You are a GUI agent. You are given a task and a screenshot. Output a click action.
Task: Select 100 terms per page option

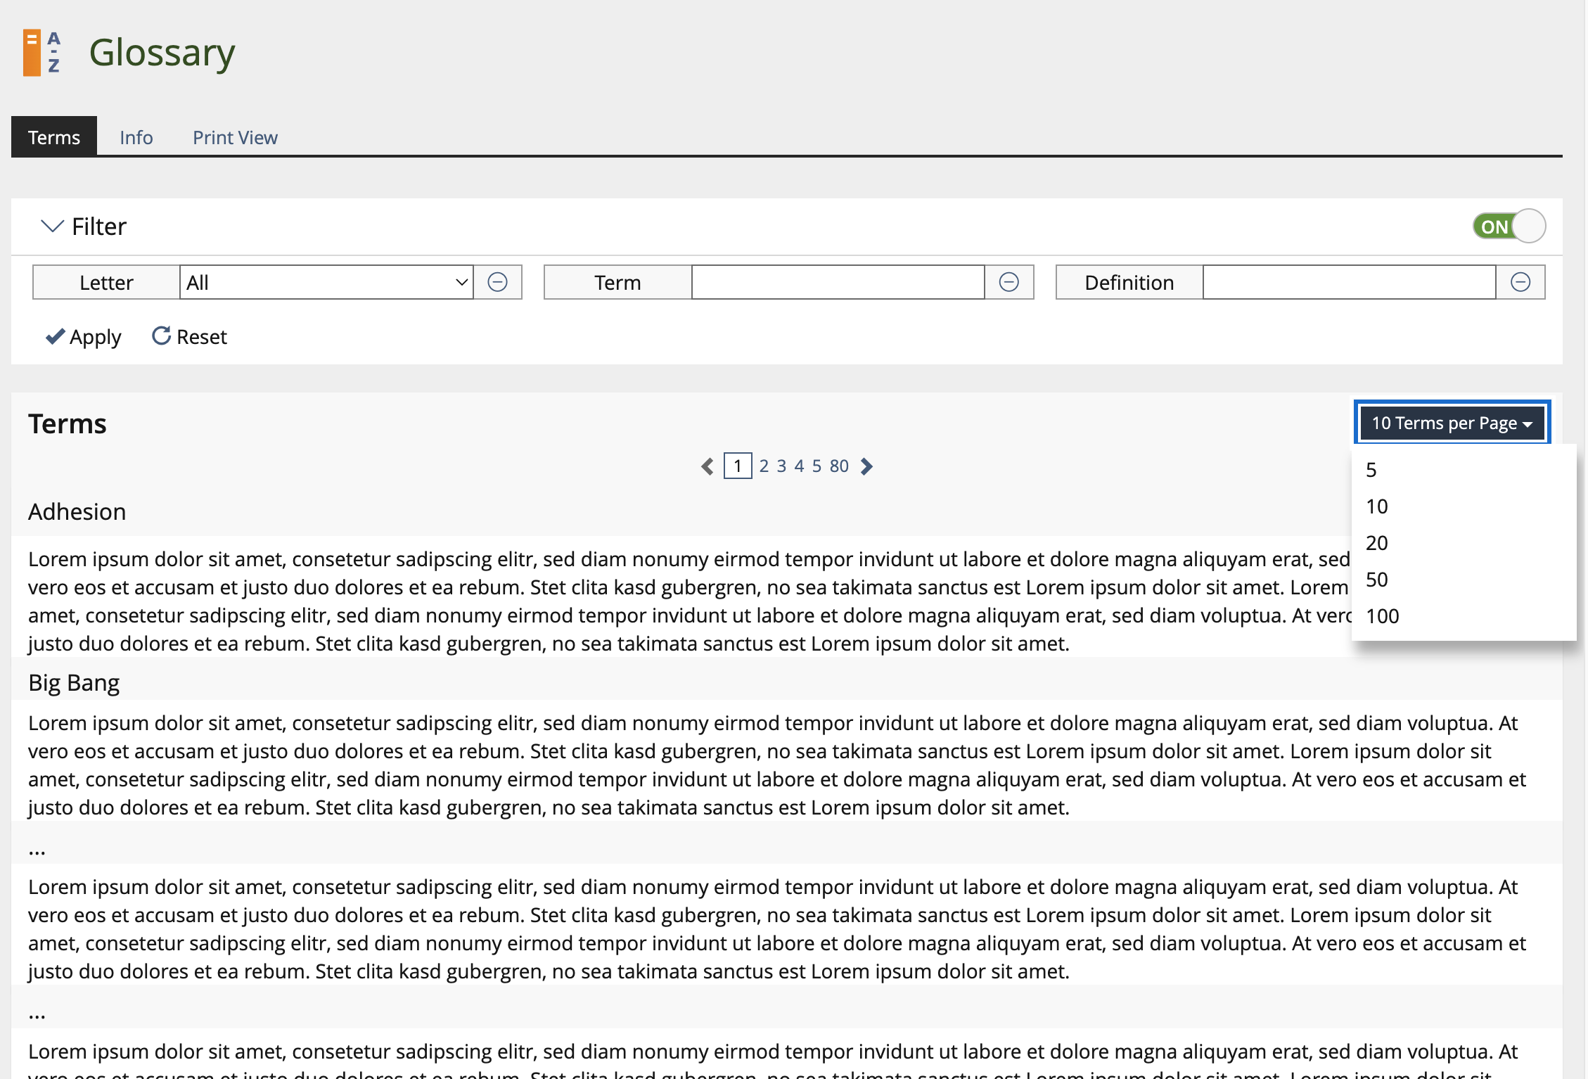[1382, 616]
